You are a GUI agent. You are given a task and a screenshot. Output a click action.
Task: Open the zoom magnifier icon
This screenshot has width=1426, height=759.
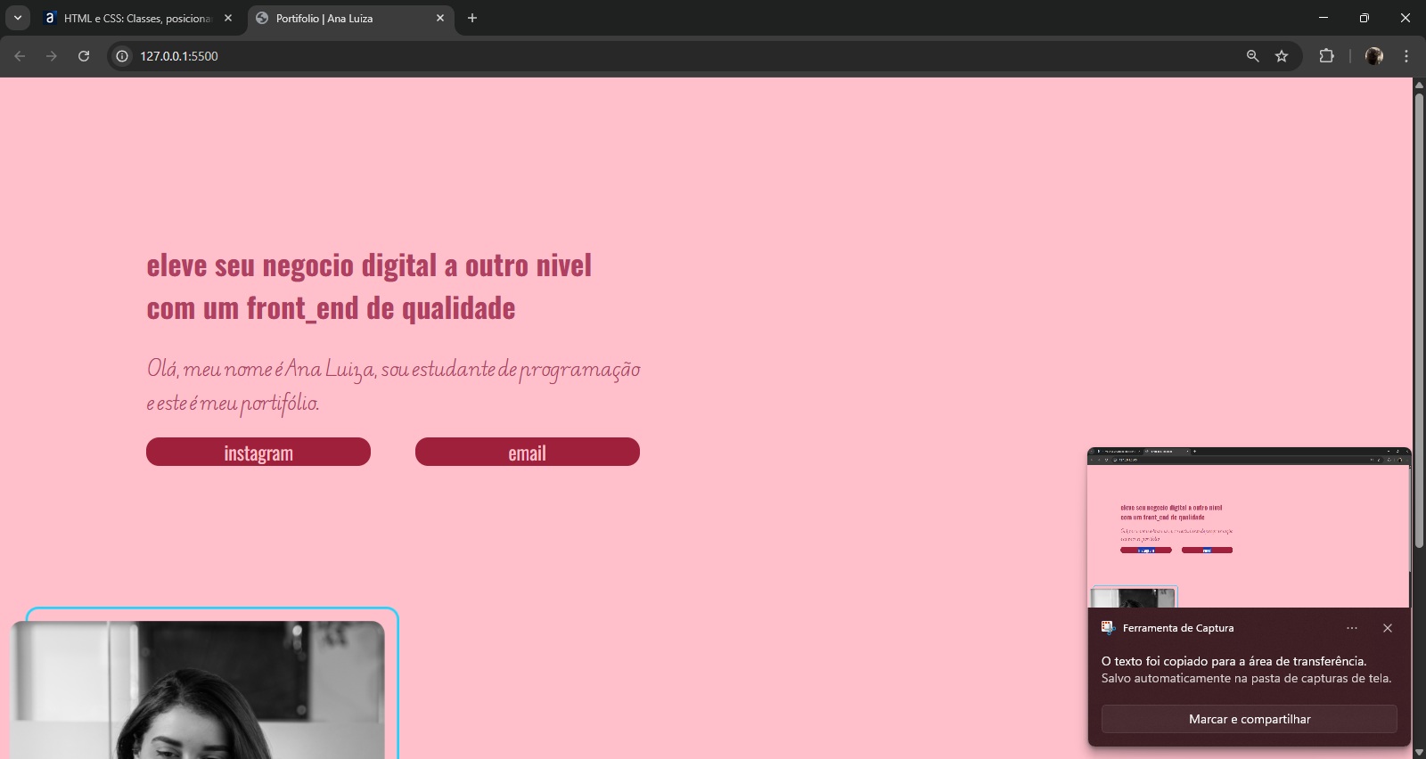coord(1252,56)
